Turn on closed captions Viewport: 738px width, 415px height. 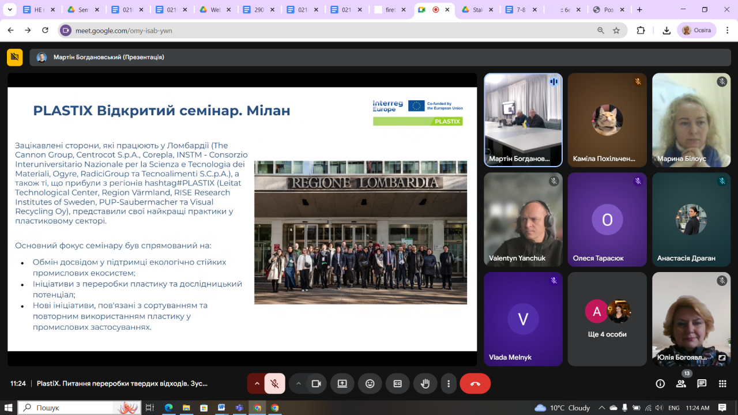point(397,384)
